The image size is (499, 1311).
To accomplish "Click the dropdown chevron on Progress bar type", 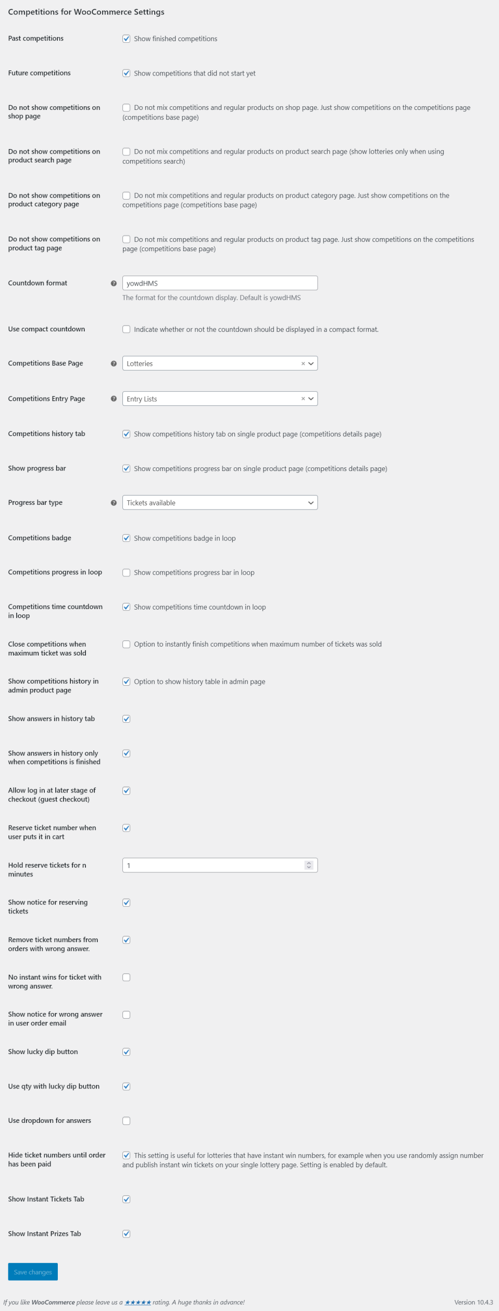I will [x=310, y=502].
